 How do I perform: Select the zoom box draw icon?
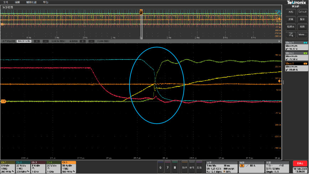291,35
